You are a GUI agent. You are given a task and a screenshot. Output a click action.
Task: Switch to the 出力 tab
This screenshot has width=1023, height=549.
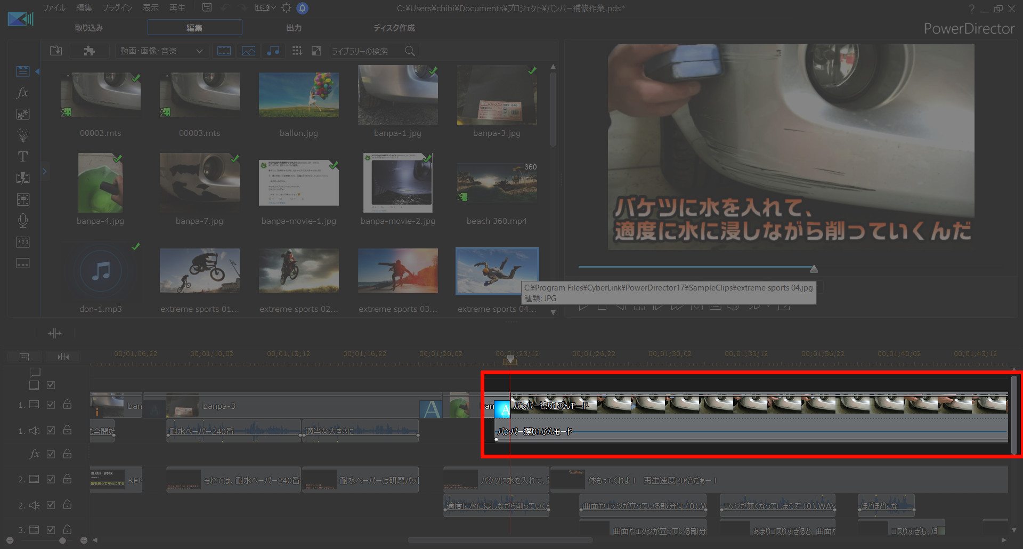(294, 28)
